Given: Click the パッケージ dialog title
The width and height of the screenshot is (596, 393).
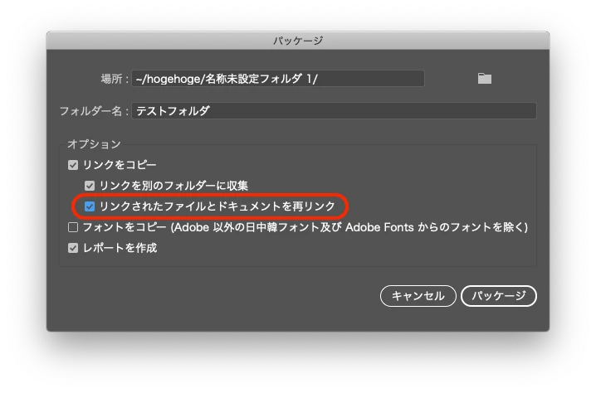Looking at the screenshot, I should pyautogui.click(x=298, y=41).
